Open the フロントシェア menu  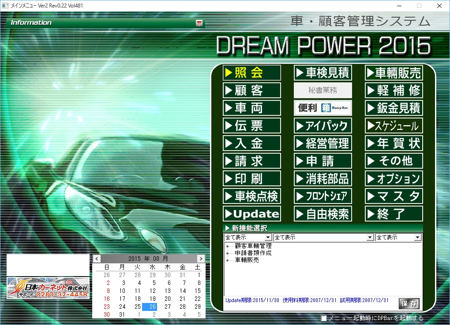(x=323, y=196)
